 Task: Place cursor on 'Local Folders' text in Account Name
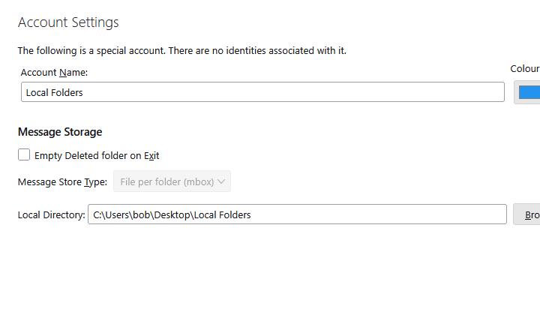(54, 93)
